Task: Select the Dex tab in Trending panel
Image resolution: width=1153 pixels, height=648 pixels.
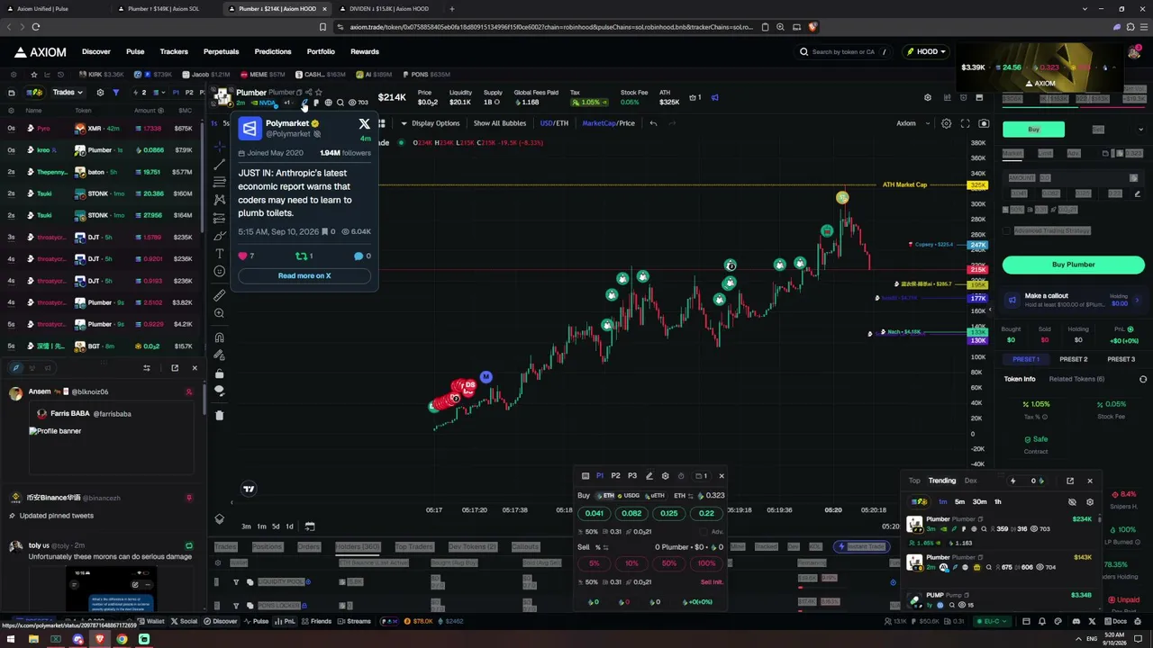Action: pos(970,481)
